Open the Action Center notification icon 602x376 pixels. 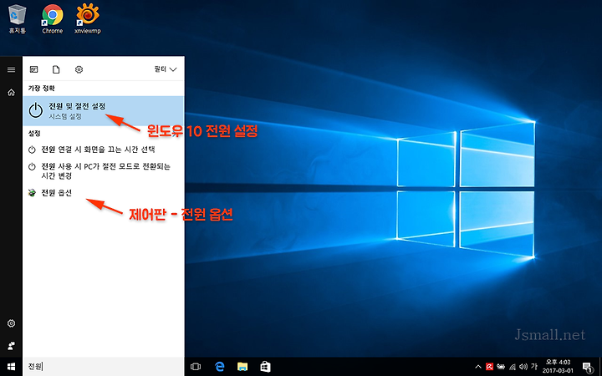587,367
